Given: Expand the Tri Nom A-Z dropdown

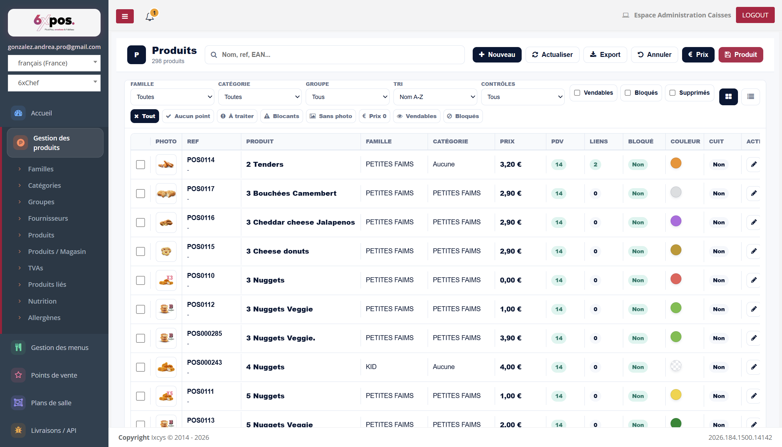Looking at the screenshot, I should tap(435, 97).
